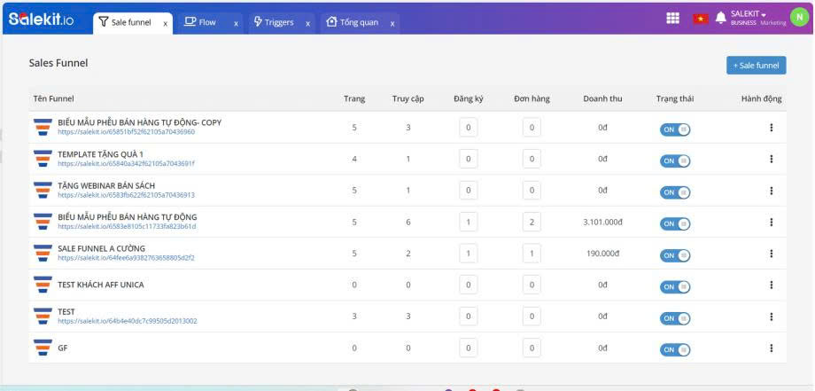Open the TEST funnel URL link

(x=128, y=321)
